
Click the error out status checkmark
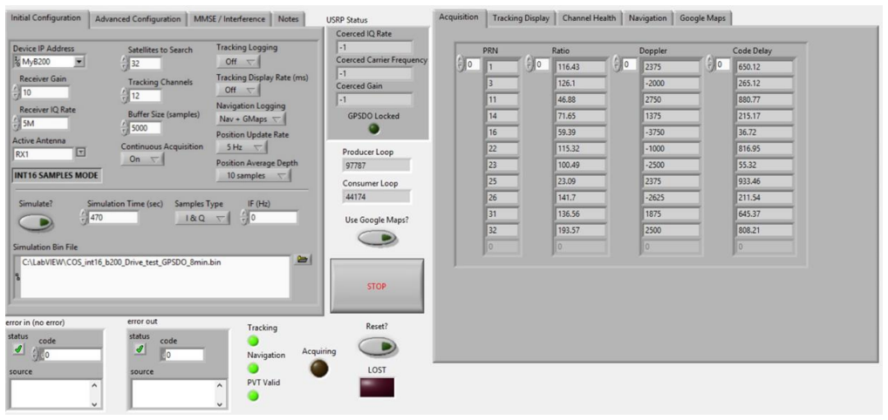[x=140, y=350]
